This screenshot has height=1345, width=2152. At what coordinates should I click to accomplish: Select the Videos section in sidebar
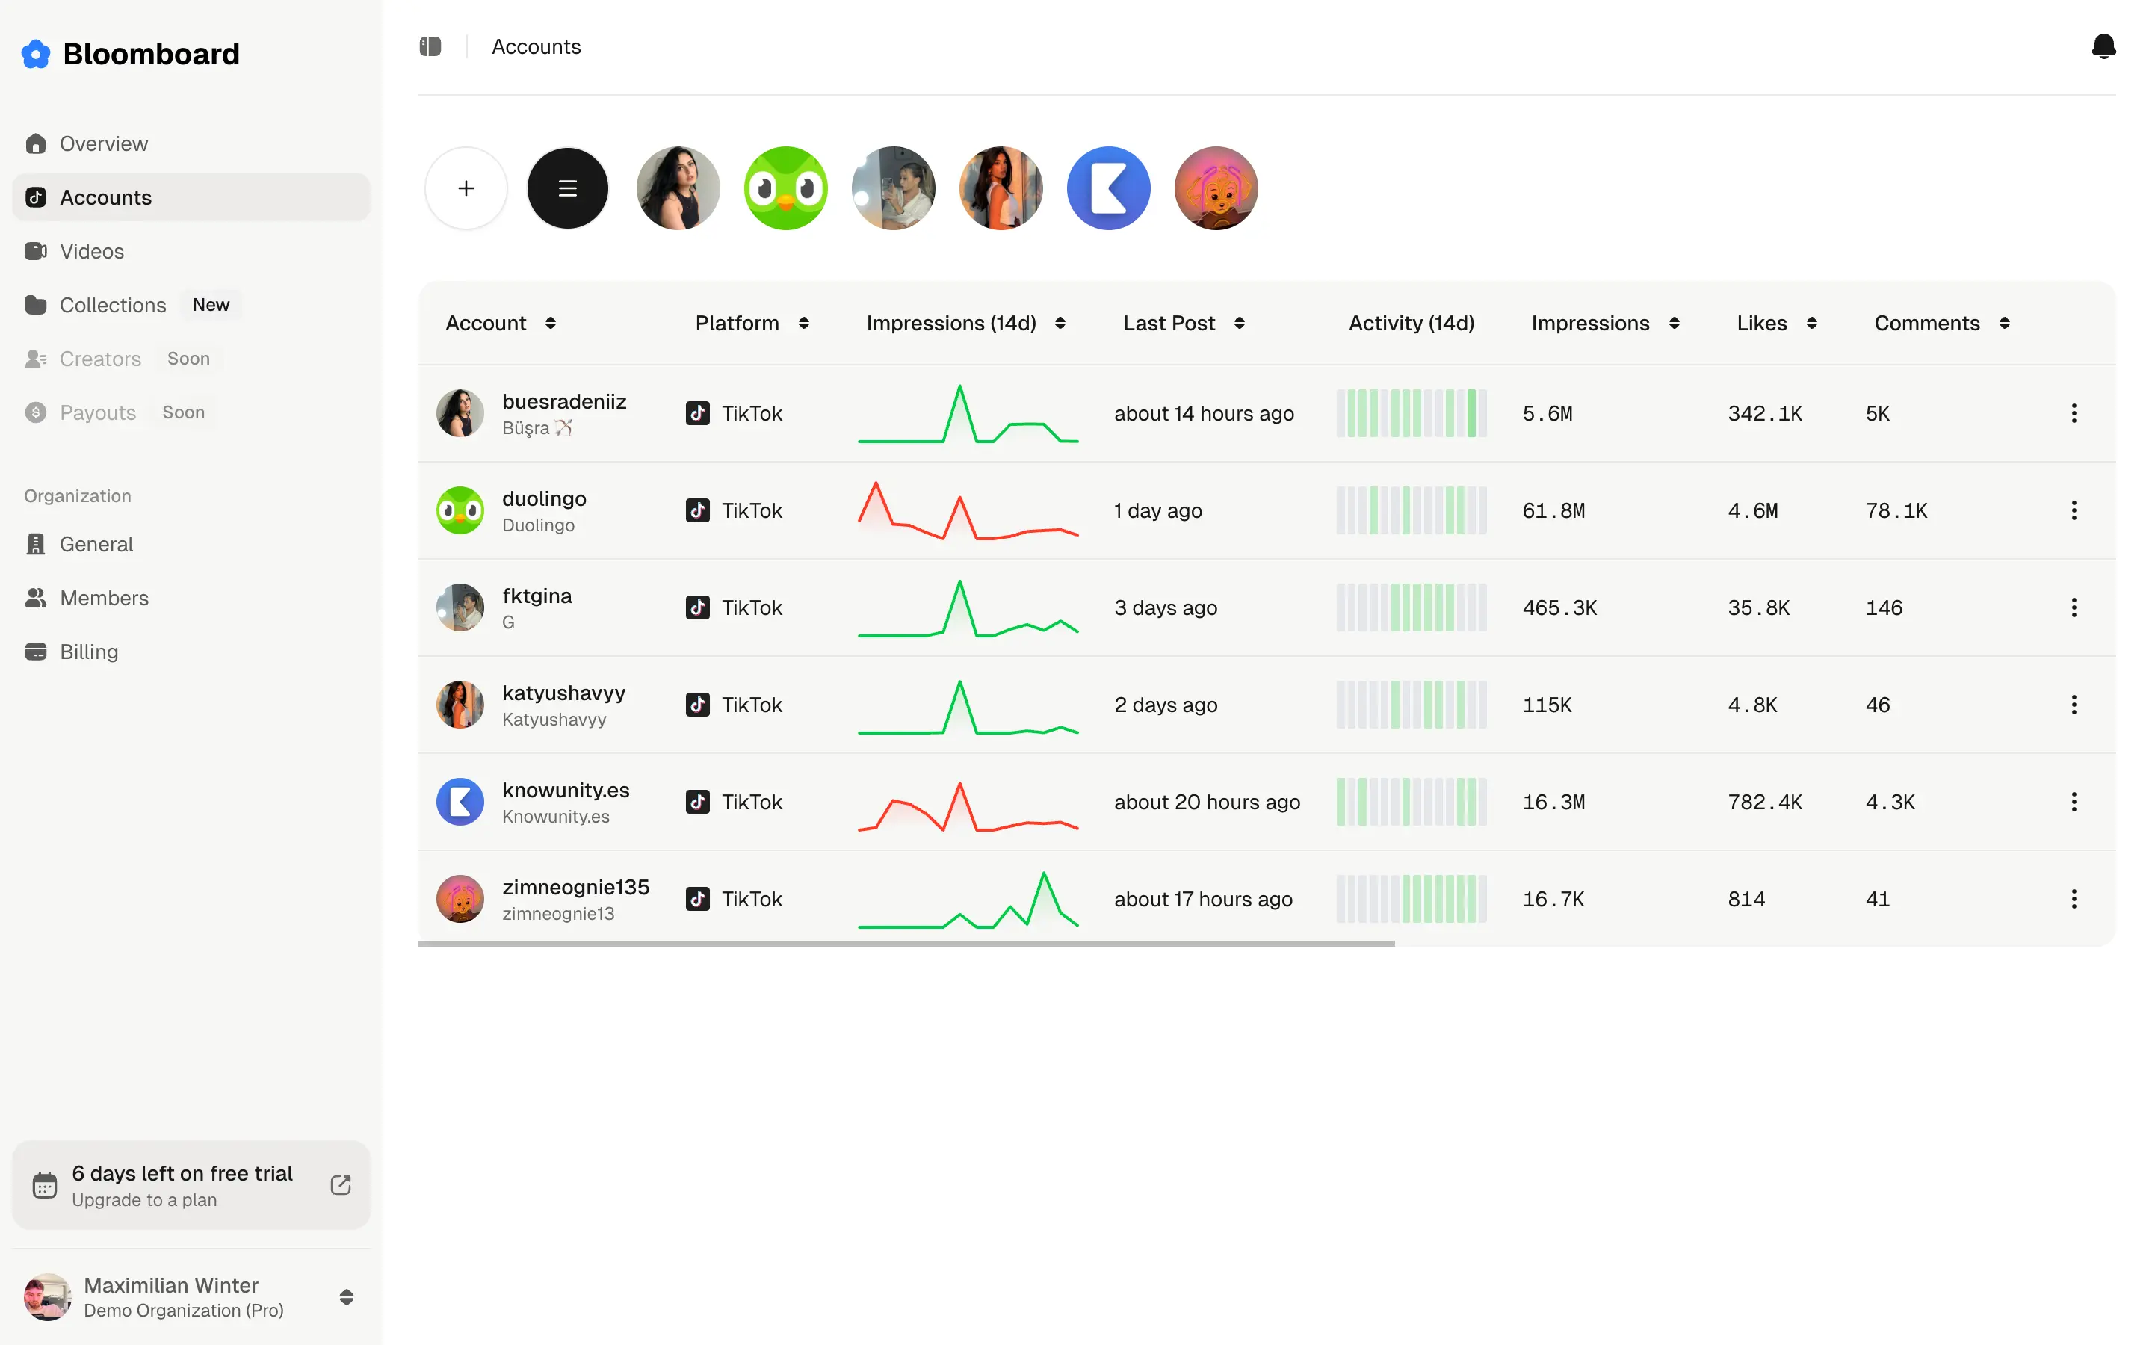92,251
